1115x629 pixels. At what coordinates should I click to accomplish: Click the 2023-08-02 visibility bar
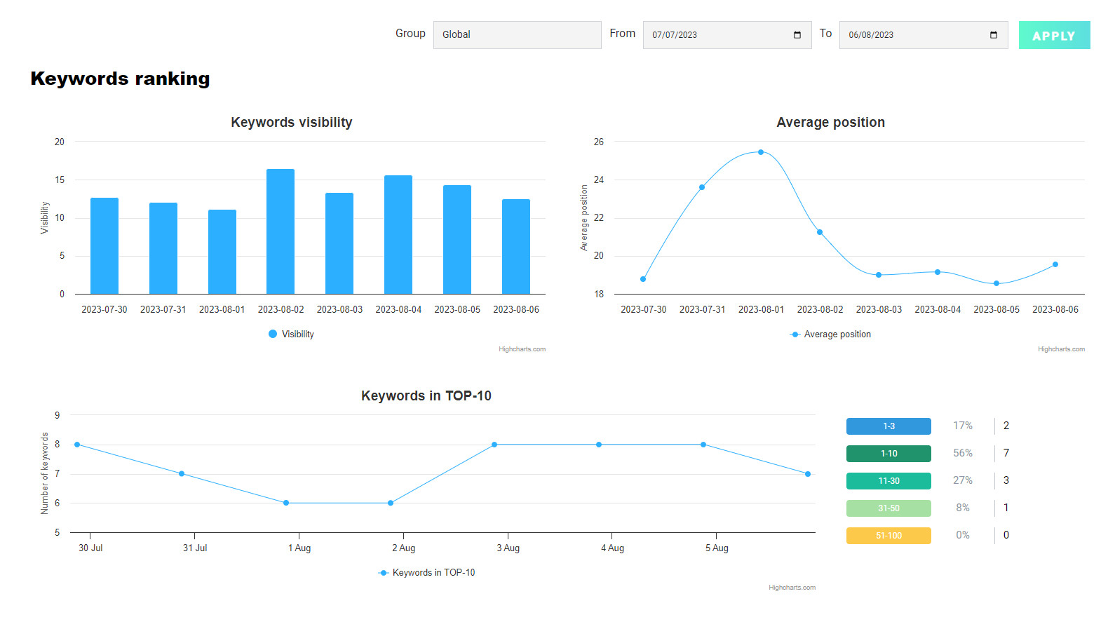(x=281, y=231)
